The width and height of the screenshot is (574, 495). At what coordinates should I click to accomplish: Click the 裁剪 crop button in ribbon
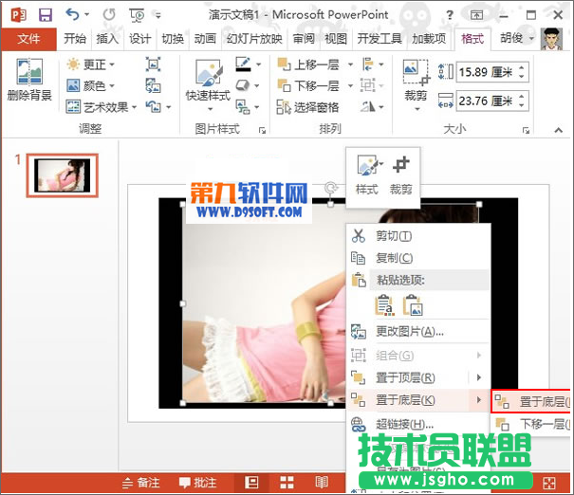click(416, 80)
